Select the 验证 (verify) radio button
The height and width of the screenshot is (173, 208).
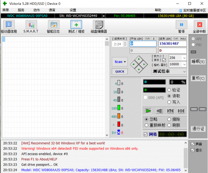(x=169, y=90)
